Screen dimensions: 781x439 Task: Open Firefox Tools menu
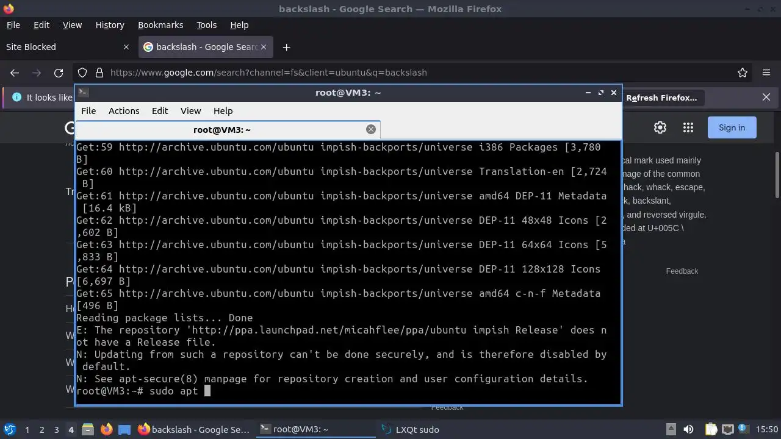pyautogui.click(x=206, y=25)
